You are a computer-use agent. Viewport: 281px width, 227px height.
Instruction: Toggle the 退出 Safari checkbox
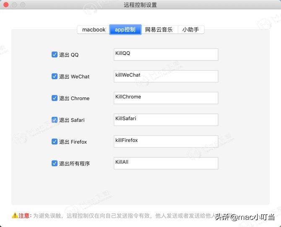55,120
